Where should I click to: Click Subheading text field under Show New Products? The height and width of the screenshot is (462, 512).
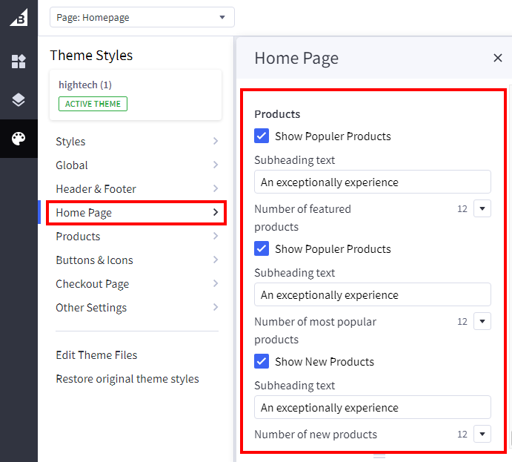tap(372, 408)
